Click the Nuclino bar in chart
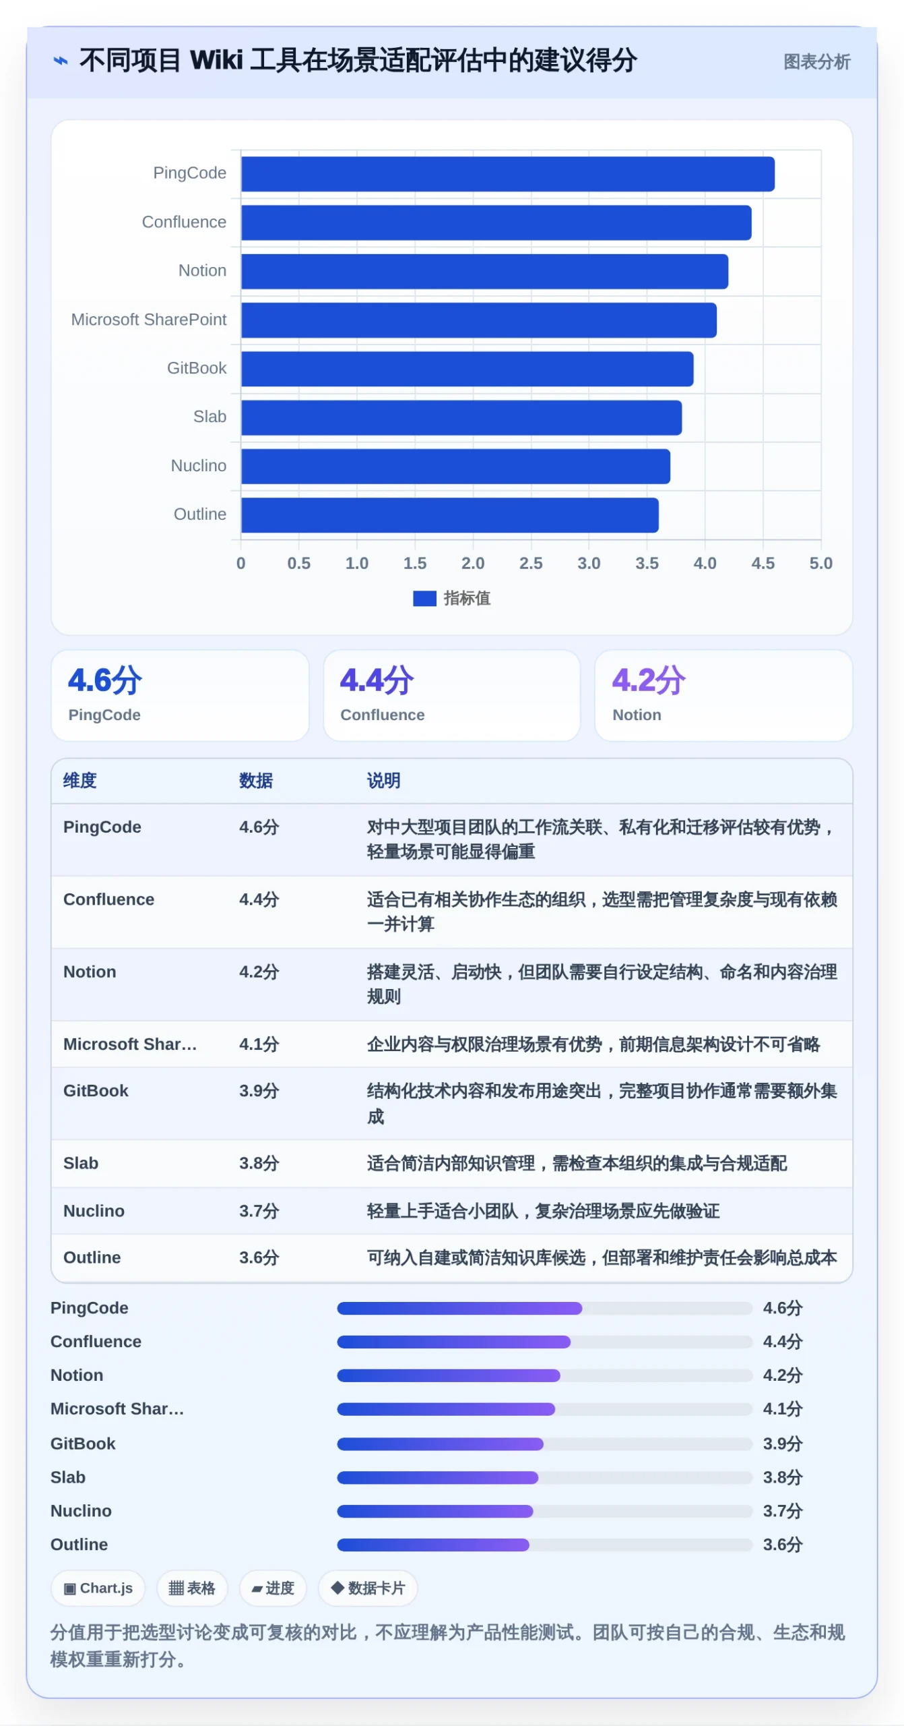This screenshot has height=1726, width=904. (x=455, y=467)
